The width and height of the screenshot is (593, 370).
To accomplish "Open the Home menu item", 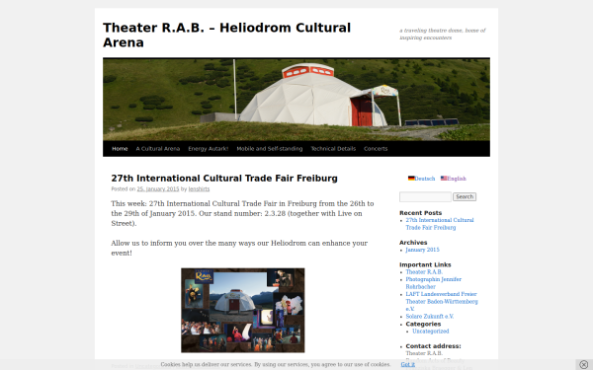I will pyautogui.click(x=120, y=149).
